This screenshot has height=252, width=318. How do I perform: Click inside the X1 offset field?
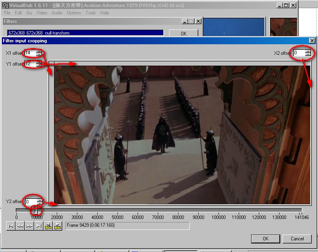click(30, 53)
